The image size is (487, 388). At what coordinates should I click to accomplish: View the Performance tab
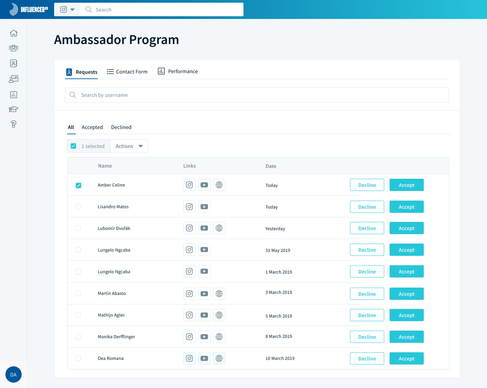click(178, 71)
